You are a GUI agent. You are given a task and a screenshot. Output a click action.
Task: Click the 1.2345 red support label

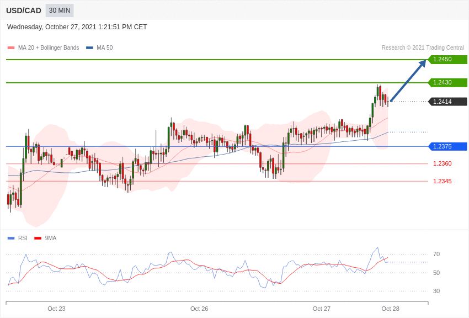pyautogui.click(x=443, y=181)
